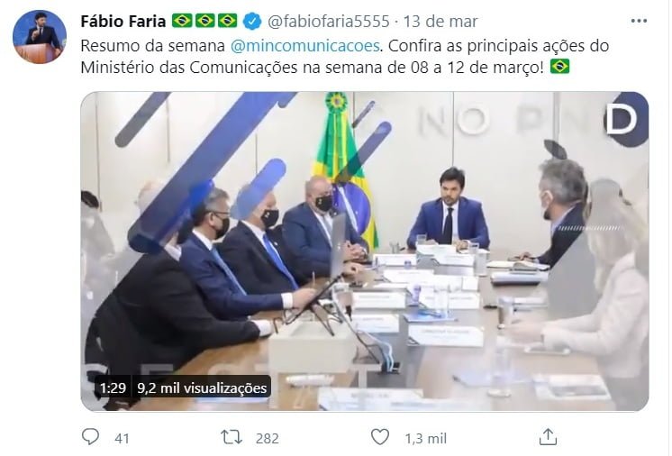Open the @fabiofaria5555 handle link
Screen dimensions: 672x456
pyautogui.click(x=328, y=21)
